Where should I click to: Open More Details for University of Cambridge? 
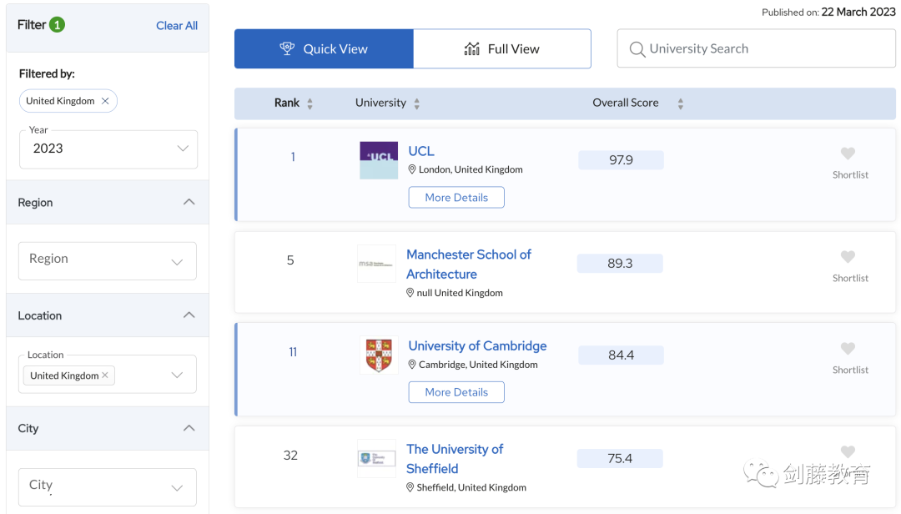pyautogui.click(x=456, y=392)
